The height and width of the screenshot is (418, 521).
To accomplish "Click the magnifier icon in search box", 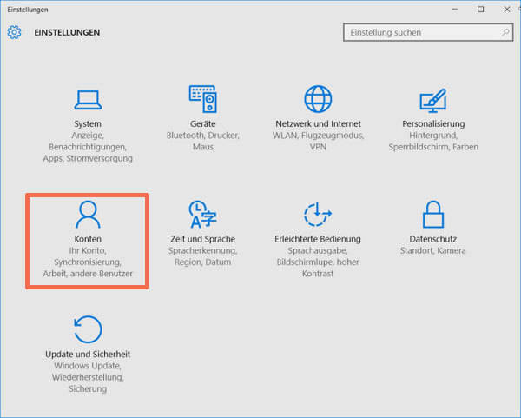I will [x=505, y=32].
